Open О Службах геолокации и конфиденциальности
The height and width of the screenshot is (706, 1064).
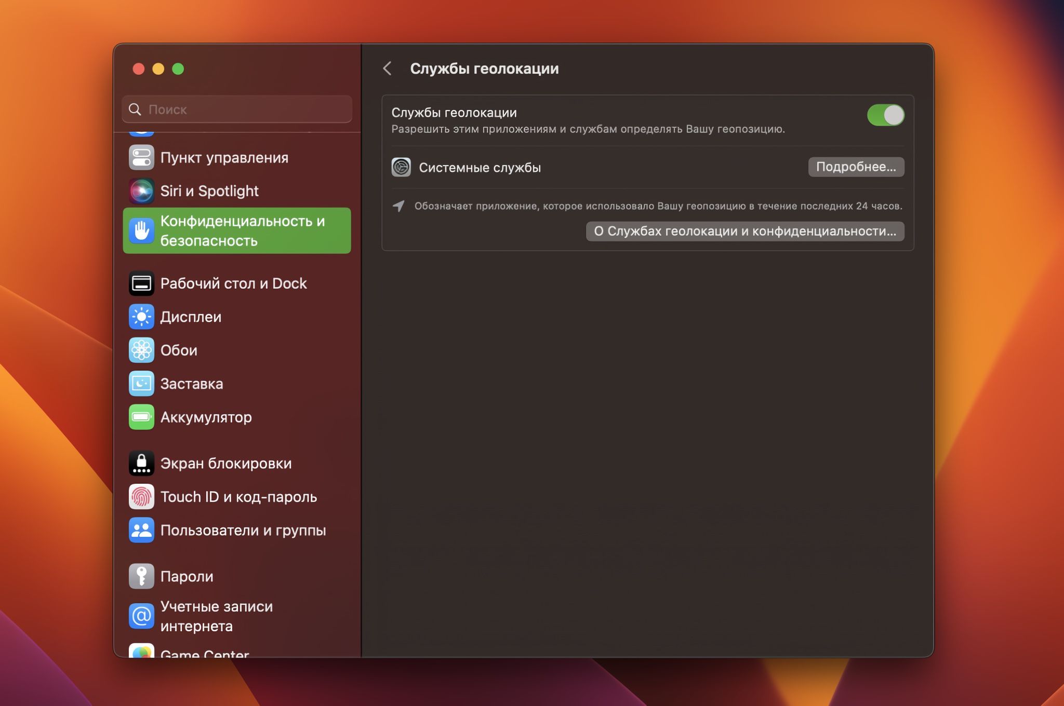(744, 232)
